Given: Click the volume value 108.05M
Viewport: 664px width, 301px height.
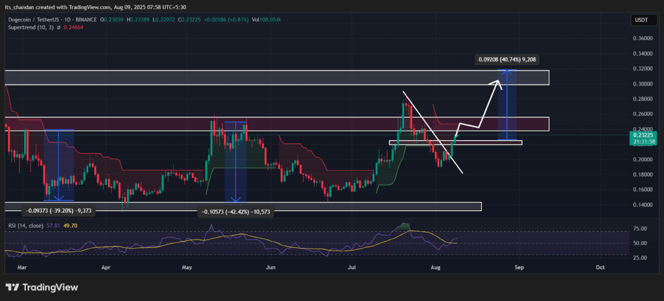Looking at the screenshot, I should pyautogui.click(x=271, y=20).
